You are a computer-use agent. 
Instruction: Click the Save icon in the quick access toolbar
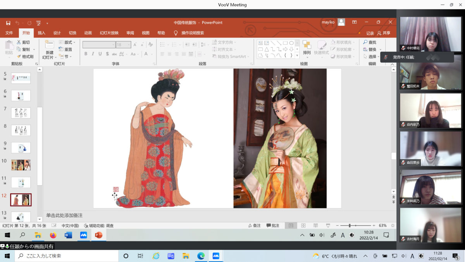8,23
